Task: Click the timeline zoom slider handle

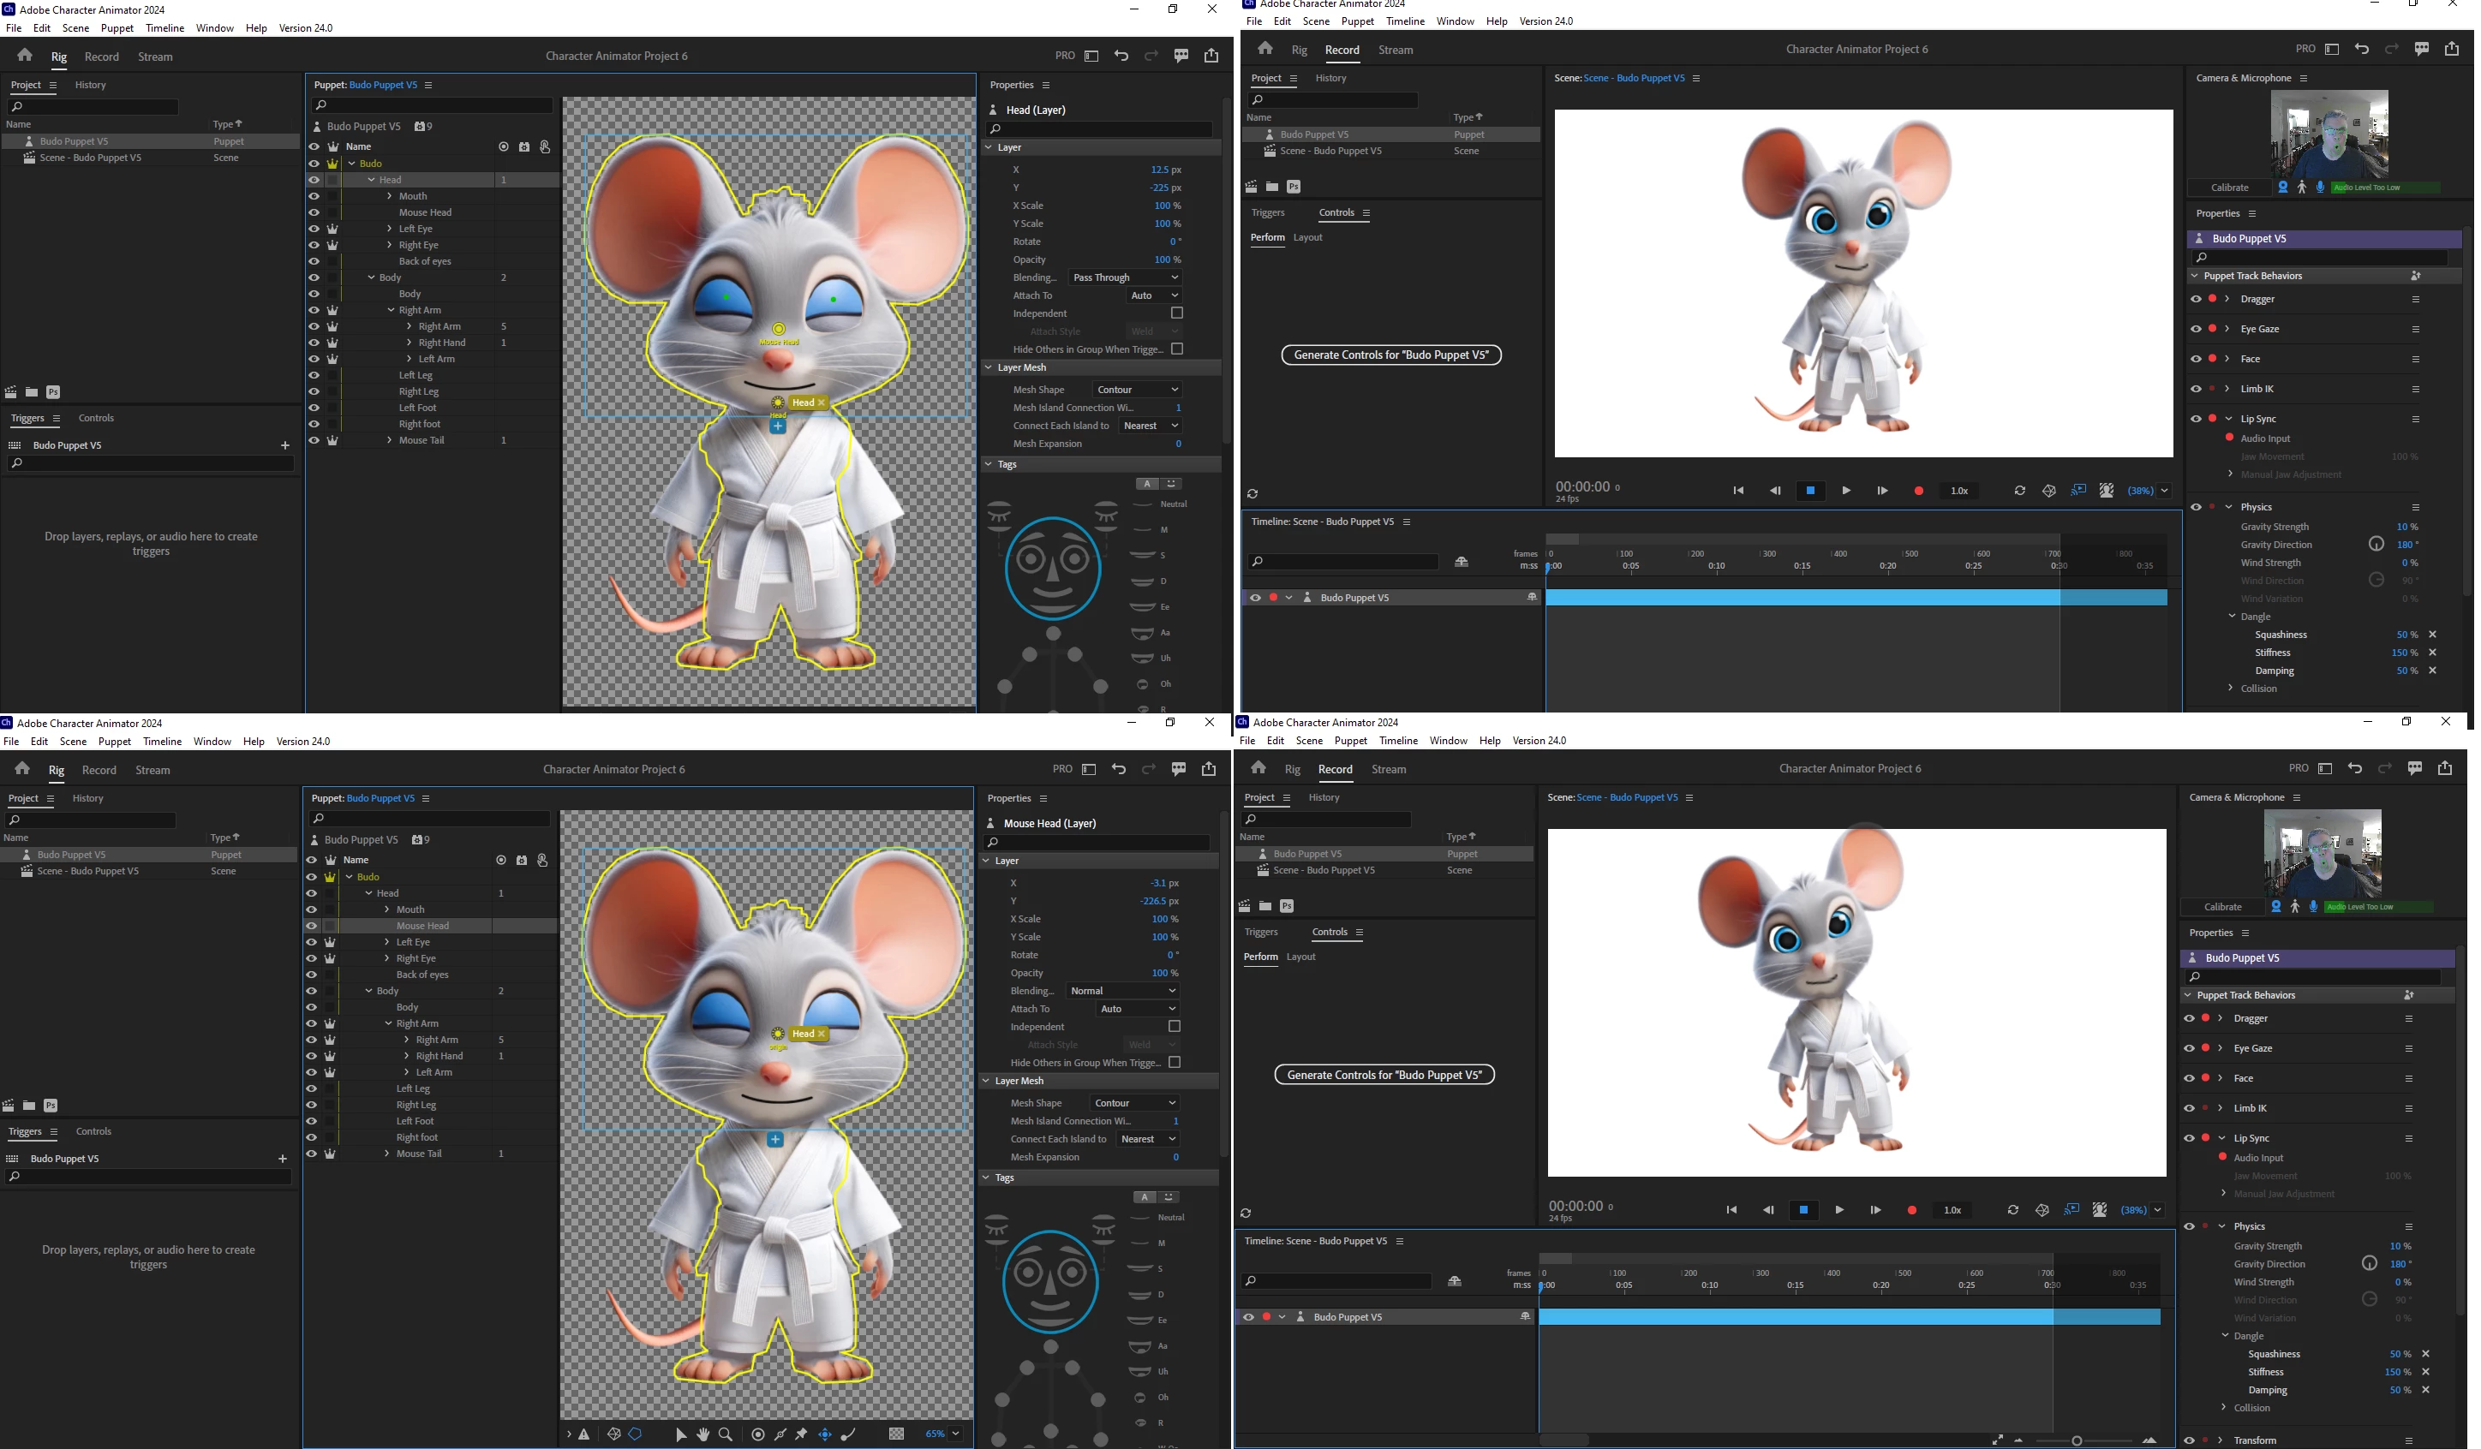Action: (2077, 1441)
